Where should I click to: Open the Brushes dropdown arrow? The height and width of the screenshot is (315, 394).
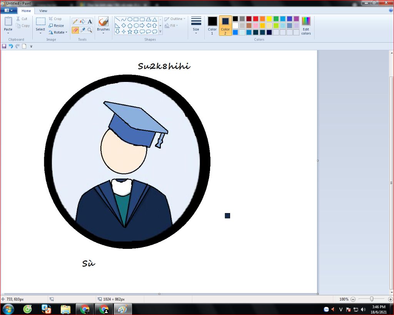click(x=103, y=33)
